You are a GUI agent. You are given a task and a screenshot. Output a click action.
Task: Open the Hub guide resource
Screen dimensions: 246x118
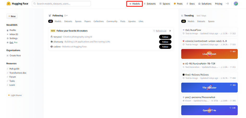(x=13, y=69)
